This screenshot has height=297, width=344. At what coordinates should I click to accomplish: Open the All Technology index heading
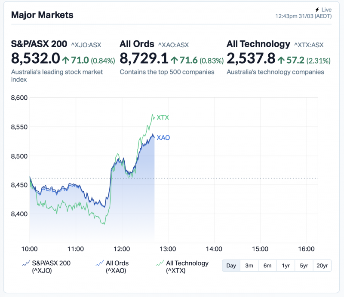tap(258, 44)
